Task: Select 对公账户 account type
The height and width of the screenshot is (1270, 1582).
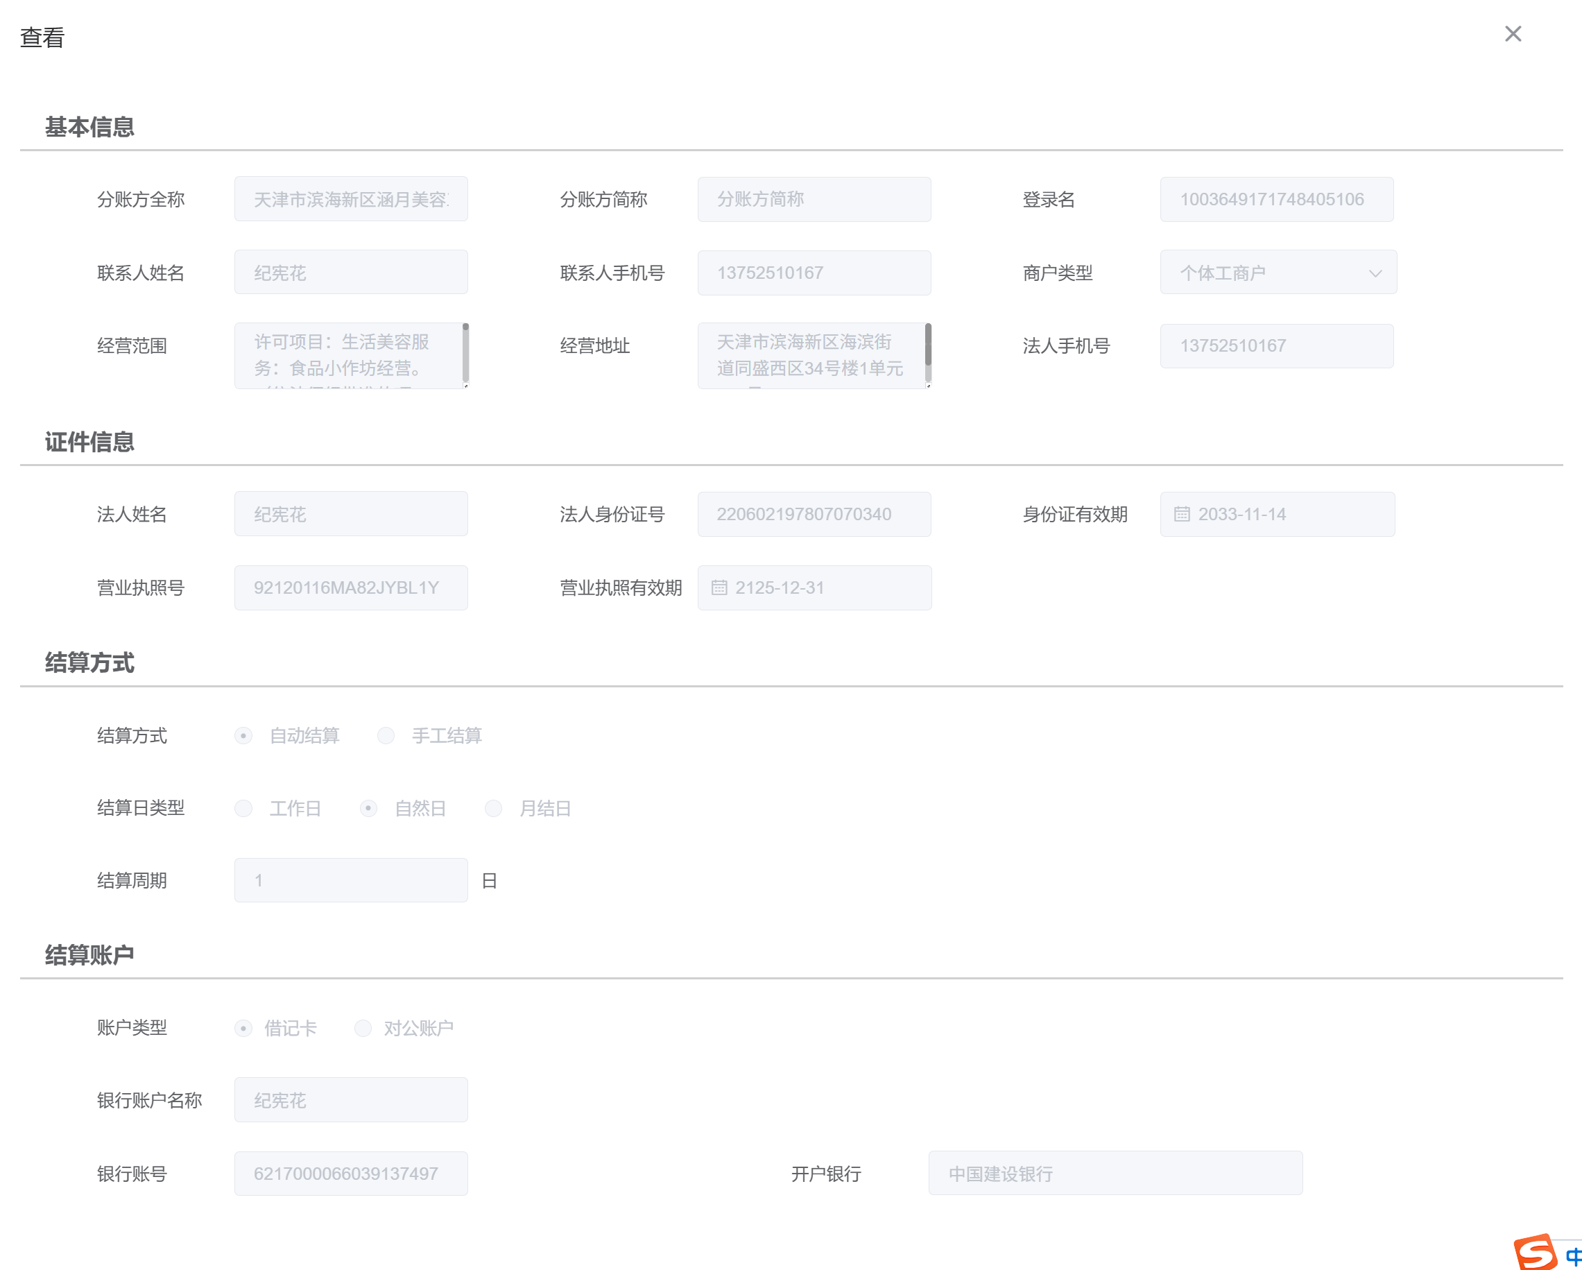Action: tap(363, 1028)
